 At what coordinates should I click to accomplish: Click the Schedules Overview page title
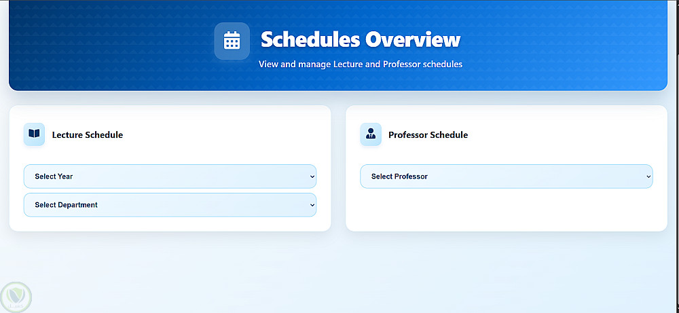[360, 39]
